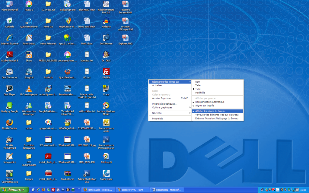Click the red K antivirus tray icon
This screenshot has height=193, width=309.
pos(273,190)
